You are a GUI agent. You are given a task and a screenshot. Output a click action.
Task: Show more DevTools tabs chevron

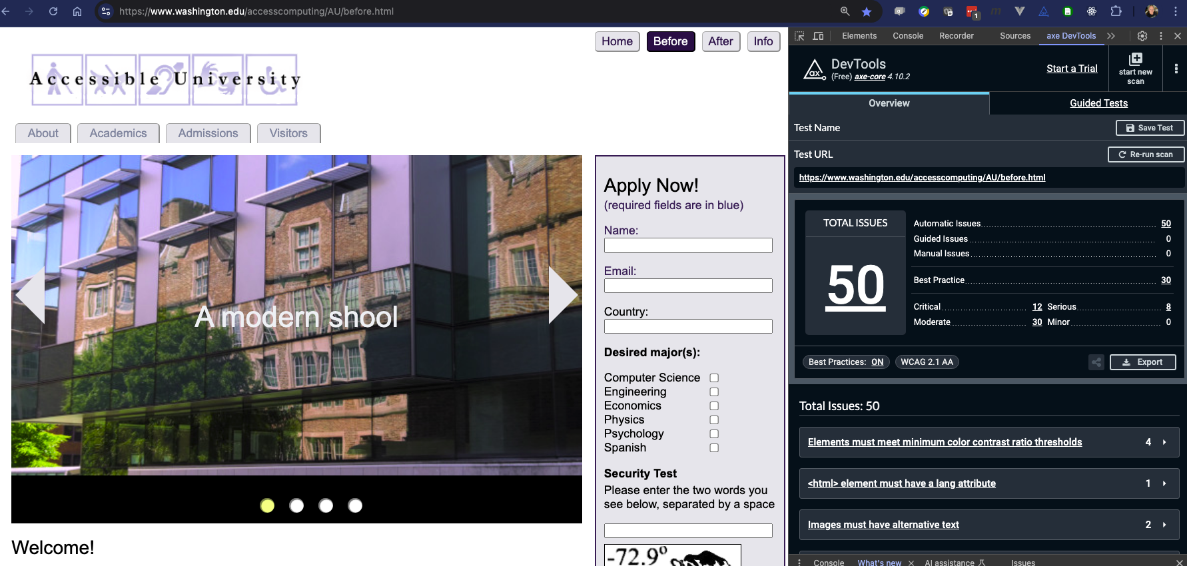(x=1111, y=36)
